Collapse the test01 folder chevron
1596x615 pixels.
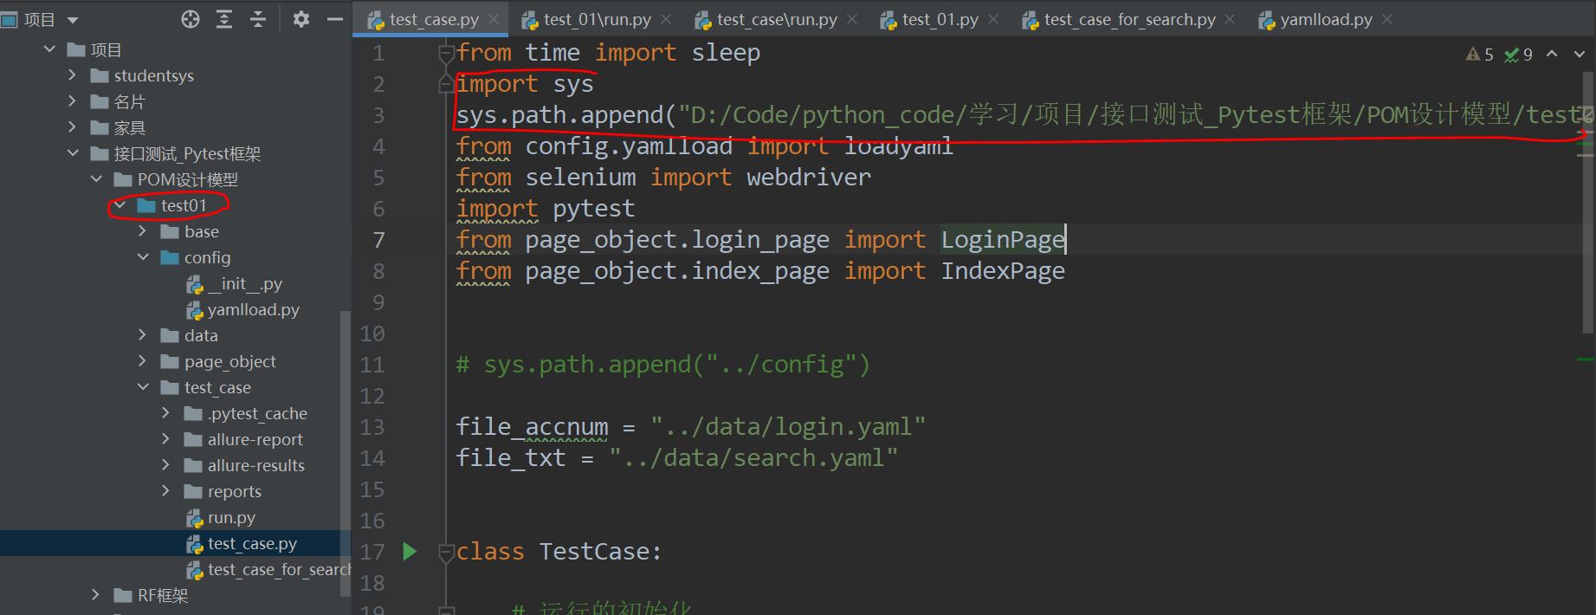[120, 206]
